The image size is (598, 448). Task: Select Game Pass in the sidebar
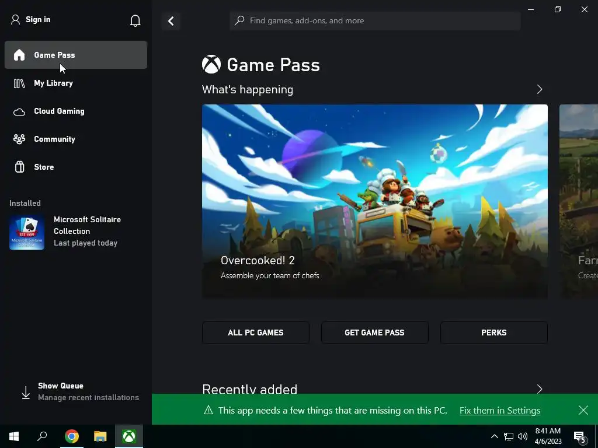tap(76, 55)
